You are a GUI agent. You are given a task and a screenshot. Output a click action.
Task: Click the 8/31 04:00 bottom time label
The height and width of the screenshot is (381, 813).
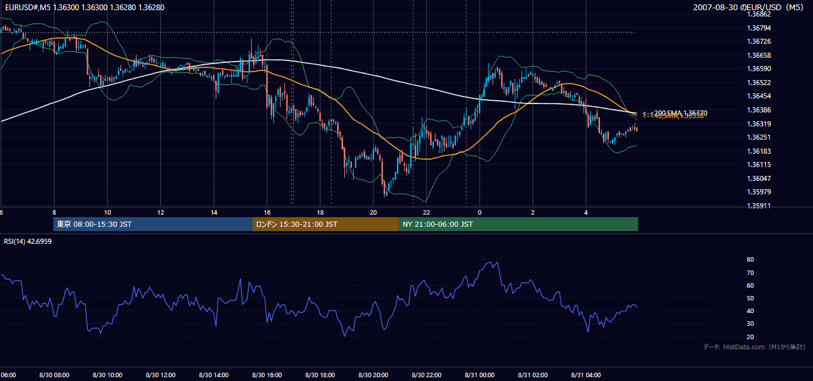[x=586, y=375]
